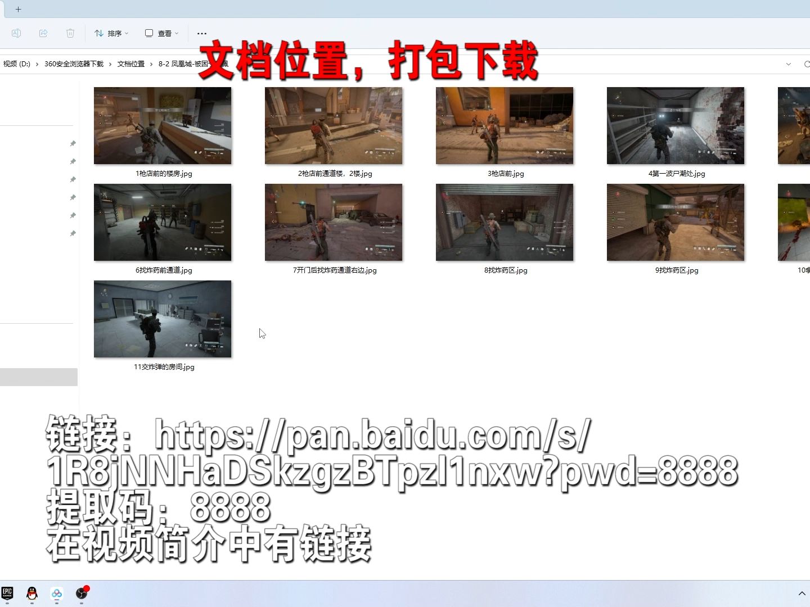Viewport: 810px width, 607px height.
Task: Click file name text 11交炸弹的房间.jpg
Action: point(164,367)
